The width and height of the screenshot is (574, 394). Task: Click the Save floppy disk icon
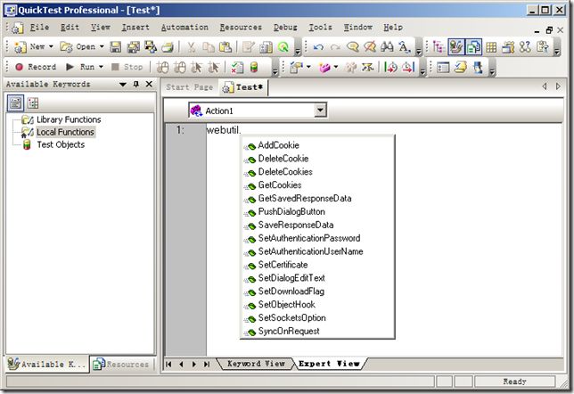(x=116, y=47)
